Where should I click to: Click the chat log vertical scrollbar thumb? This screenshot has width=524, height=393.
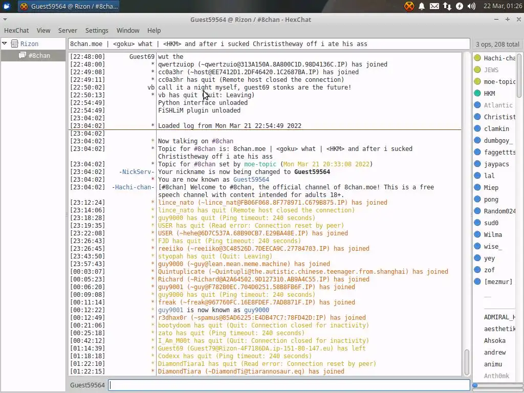click(467, 362)
